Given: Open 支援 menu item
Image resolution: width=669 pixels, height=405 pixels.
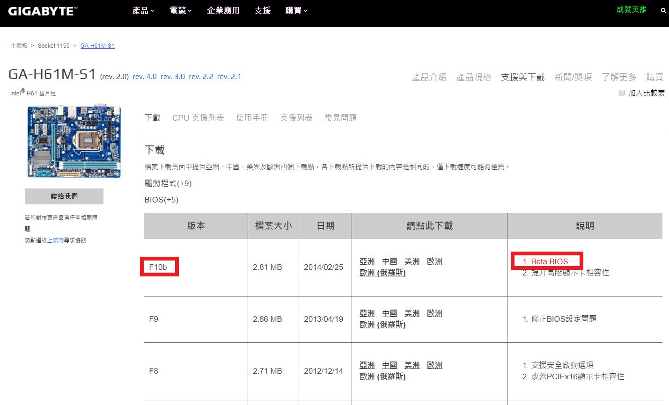Looking at the screenshot, I should click(263, 10).
